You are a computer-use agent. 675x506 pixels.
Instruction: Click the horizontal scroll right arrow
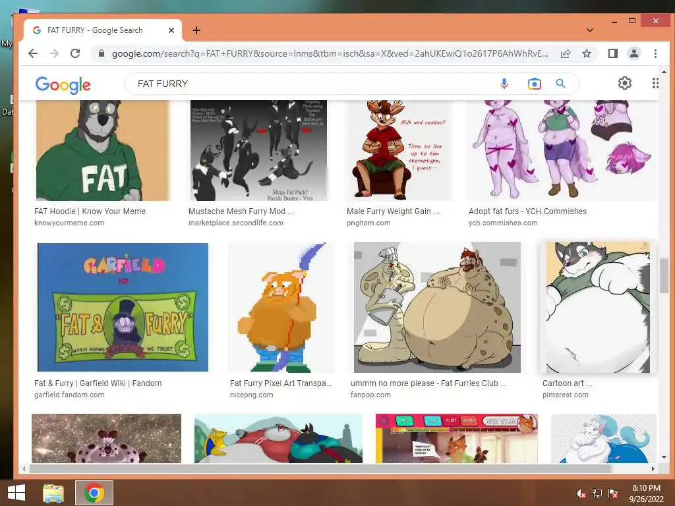tap(653, 468)
